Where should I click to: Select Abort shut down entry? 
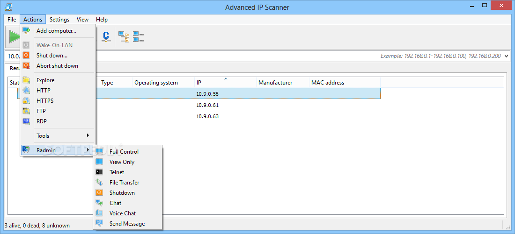58,65
